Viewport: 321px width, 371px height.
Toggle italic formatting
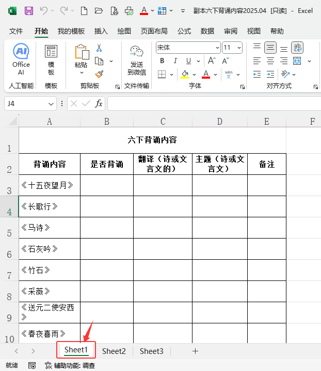pyautogui.click(x=175, y=61)
